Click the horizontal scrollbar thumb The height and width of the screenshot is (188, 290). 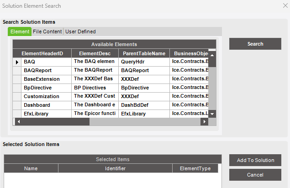point(55,122)
